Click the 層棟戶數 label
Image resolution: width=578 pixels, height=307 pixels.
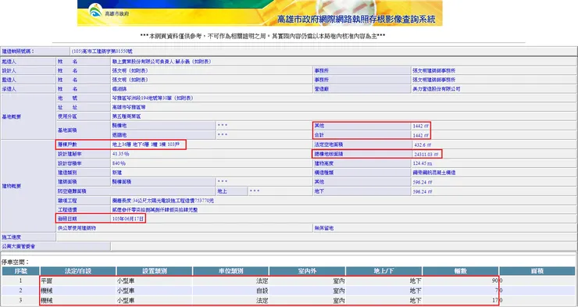(x=67, y=145)
